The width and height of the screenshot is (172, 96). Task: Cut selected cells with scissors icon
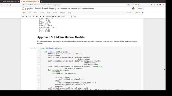click(30, 17)
